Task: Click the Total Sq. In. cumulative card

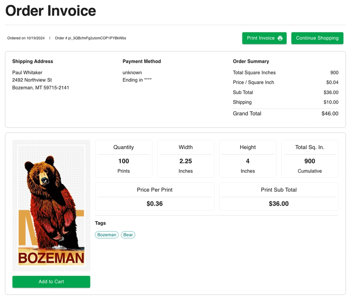Action: point(310,159)
